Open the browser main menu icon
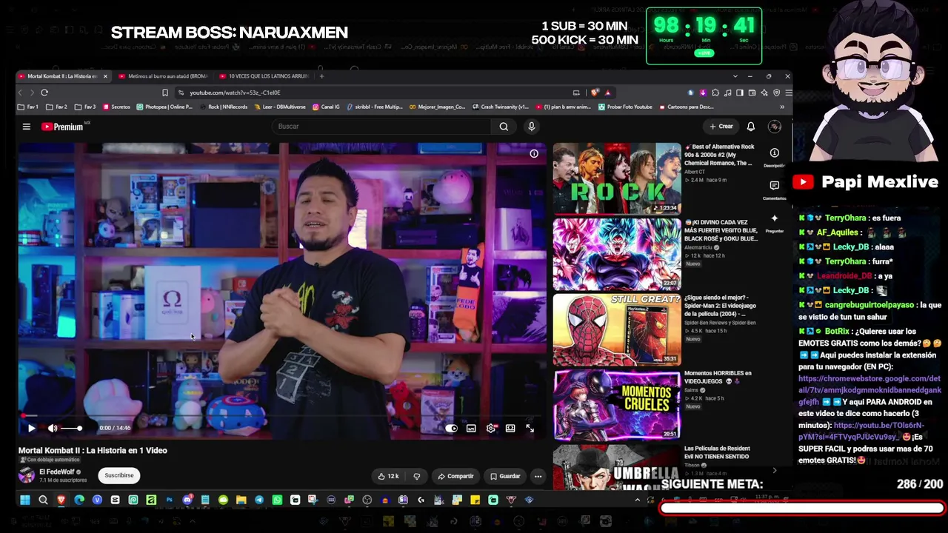 788,93
